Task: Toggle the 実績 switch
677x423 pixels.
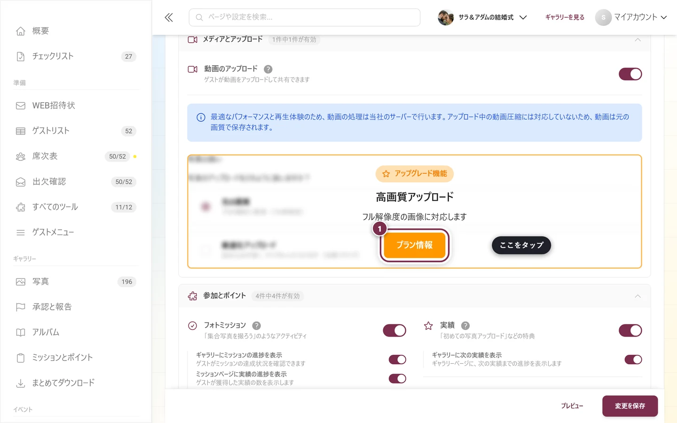Action: 630,331
